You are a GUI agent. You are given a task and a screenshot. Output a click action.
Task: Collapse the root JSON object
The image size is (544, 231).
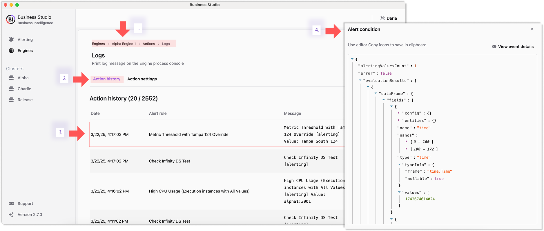pos(352,59)
